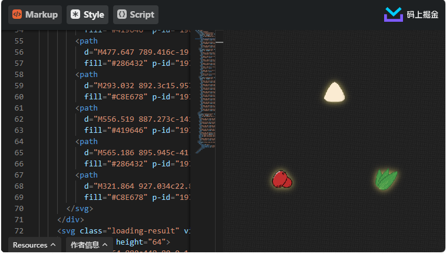Click the red dates icon in preview
The width and height of the screenshot is (446, 254).
point(282,179)
